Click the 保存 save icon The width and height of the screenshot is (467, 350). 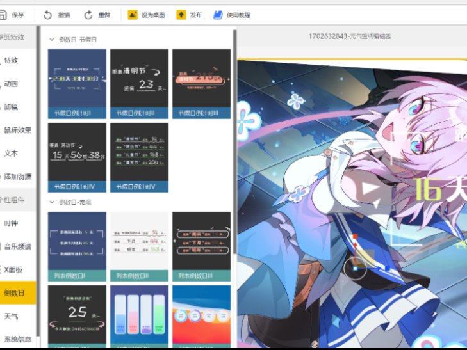point(3,15)
